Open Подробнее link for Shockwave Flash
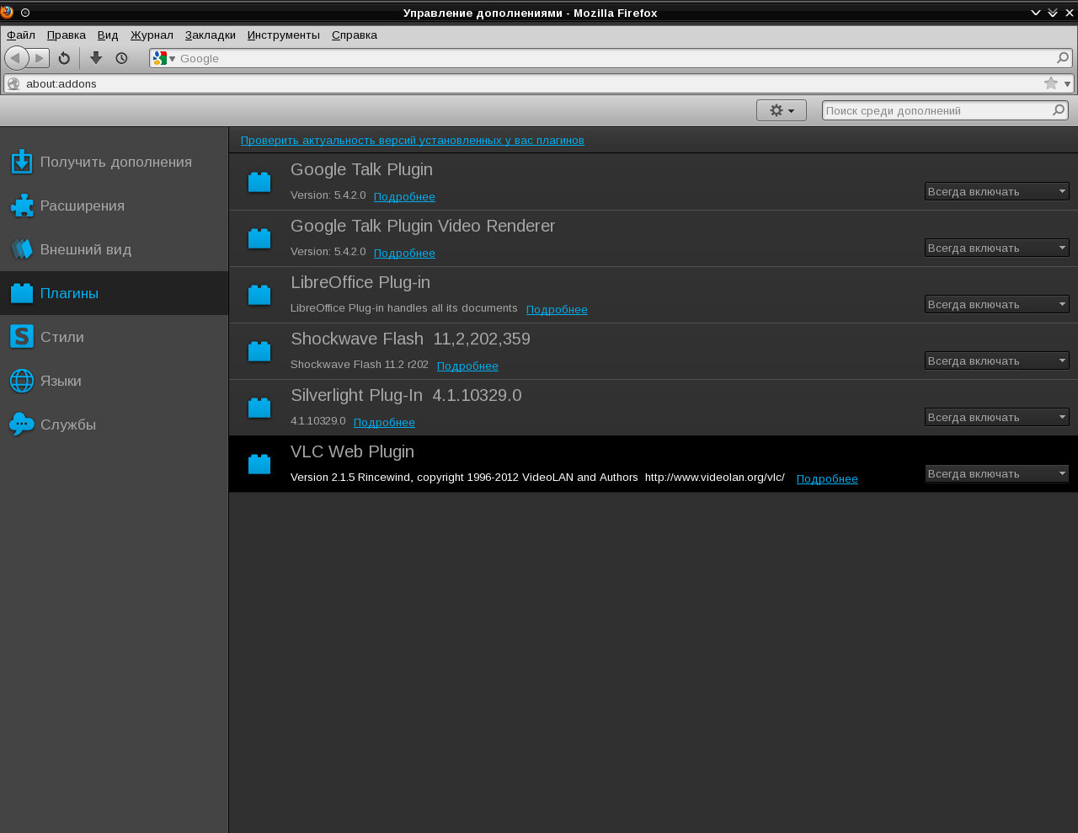 (x=467, y=366)
